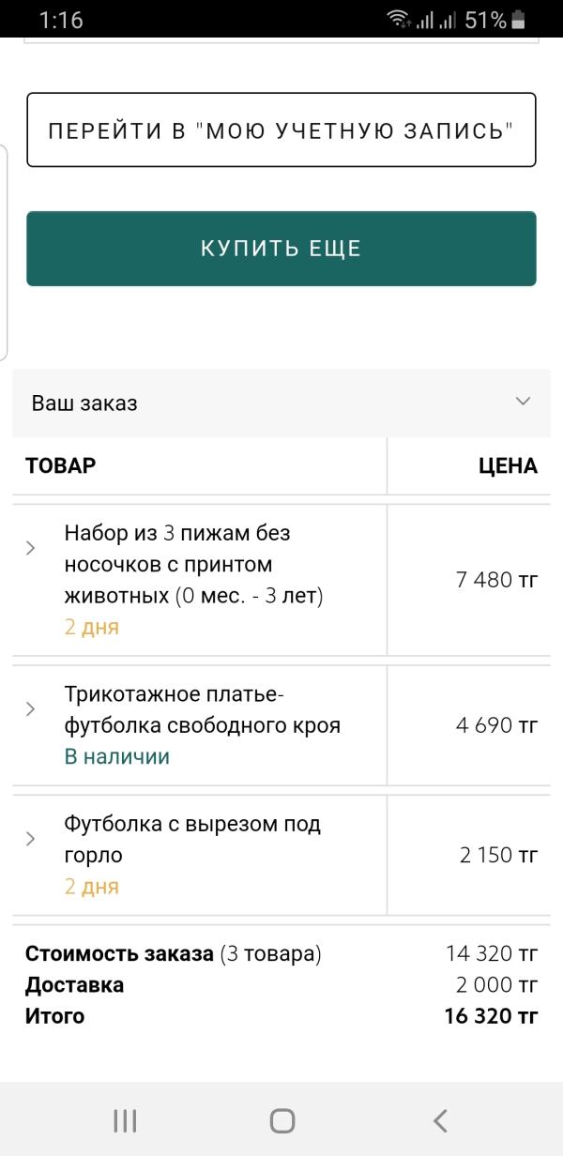Tap the cellular signal bars icon
This screenshot has width=563, height=1156.
point(436,20)
